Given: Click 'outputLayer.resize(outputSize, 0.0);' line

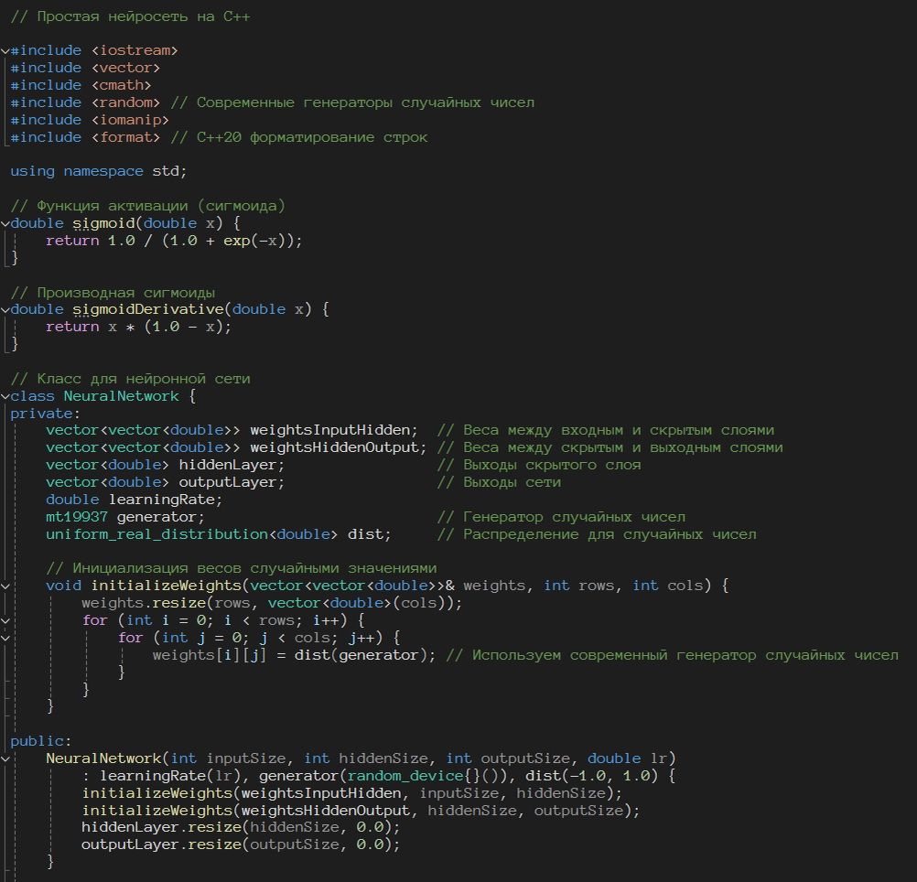Looking at the screenshot, I should point(241,844).
